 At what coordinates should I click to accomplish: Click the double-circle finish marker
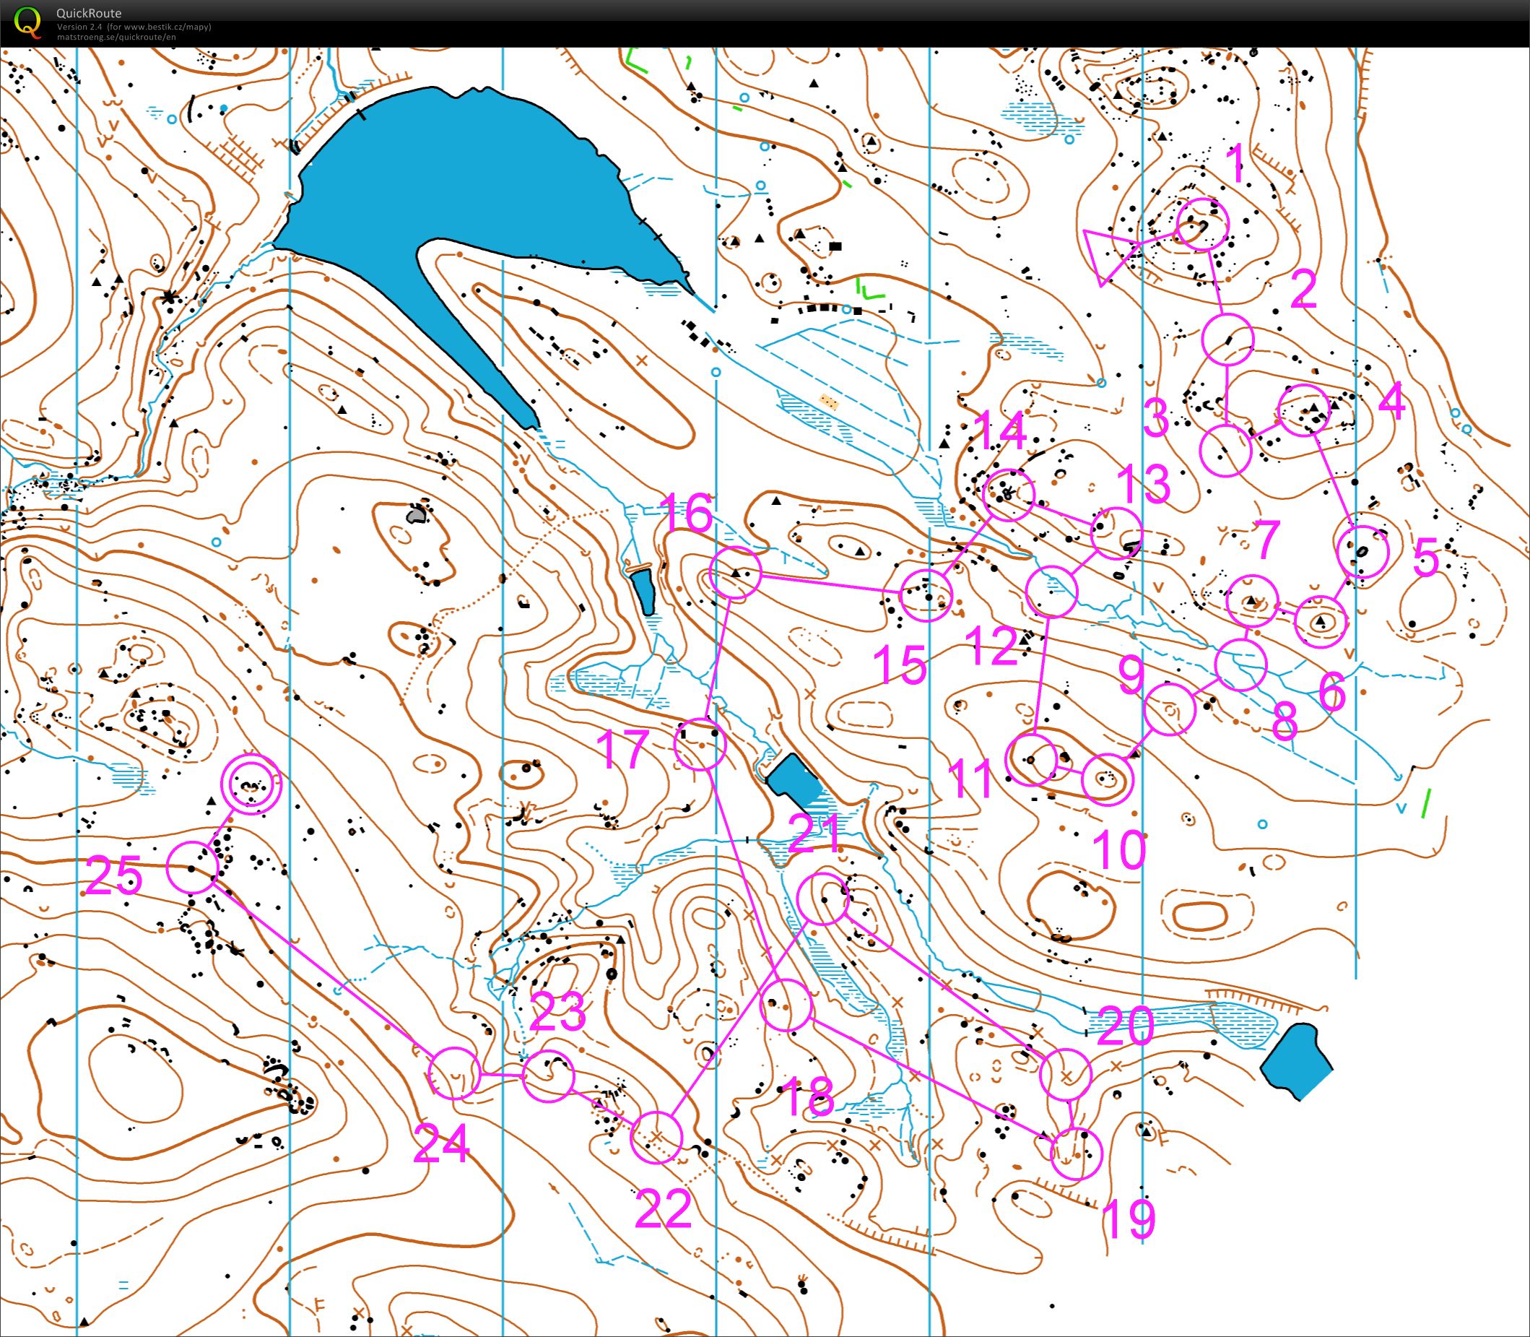(252, 784)
